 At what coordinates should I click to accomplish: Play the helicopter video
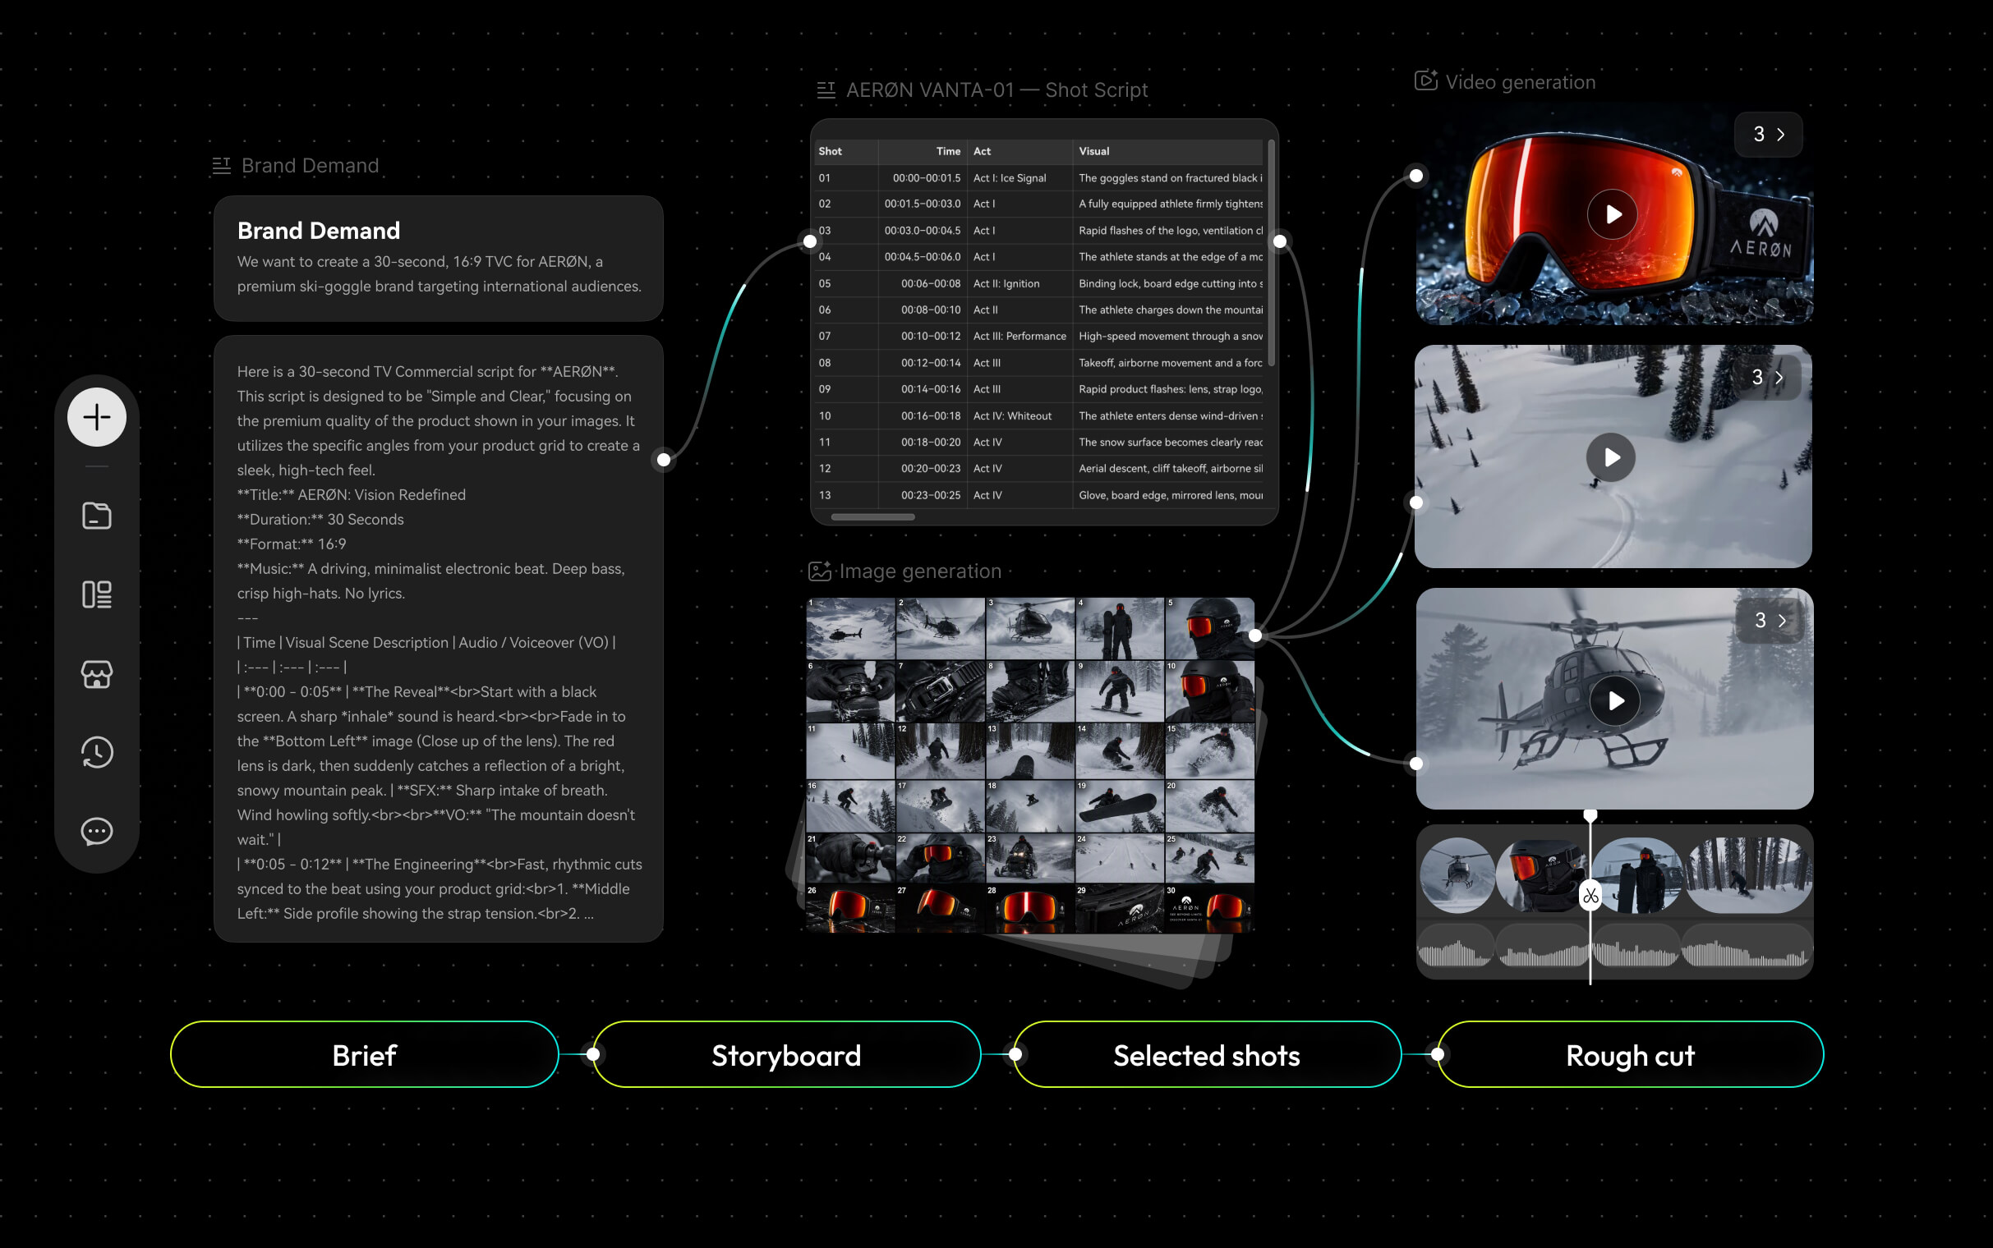[x=1614, y=700]
